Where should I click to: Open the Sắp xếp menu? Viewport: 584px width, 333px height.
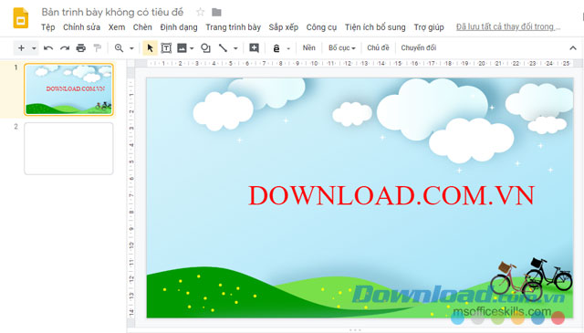(284, 27)
